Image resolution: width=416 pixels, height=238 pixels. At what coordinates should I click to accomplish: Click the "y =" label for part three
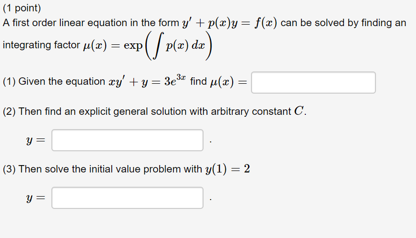pyautogui.click(x=36, y=198)
